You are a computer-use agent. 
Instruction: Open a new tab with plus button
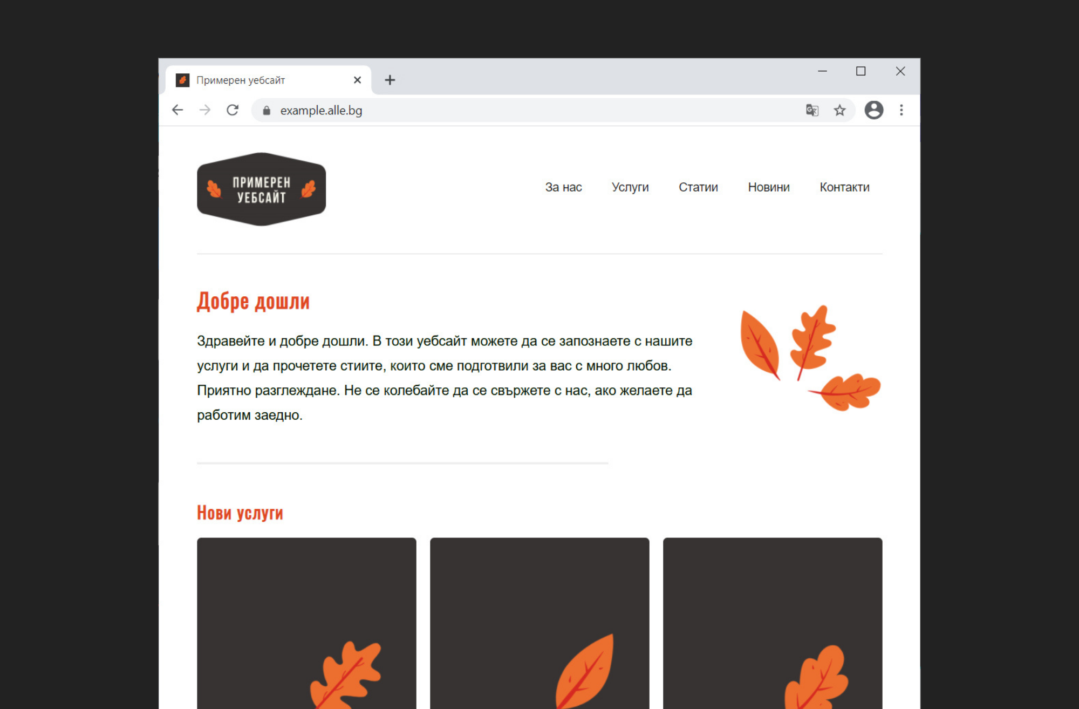click(x=390, y=80)
